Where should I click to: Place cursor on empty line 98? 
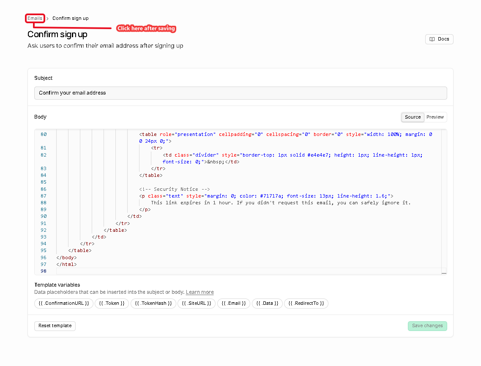coord(249,271)
